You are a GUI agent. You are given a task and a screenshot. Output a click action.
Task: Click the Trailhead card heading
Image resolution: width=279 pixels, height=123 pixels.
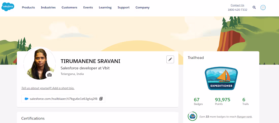pos(196,58)
